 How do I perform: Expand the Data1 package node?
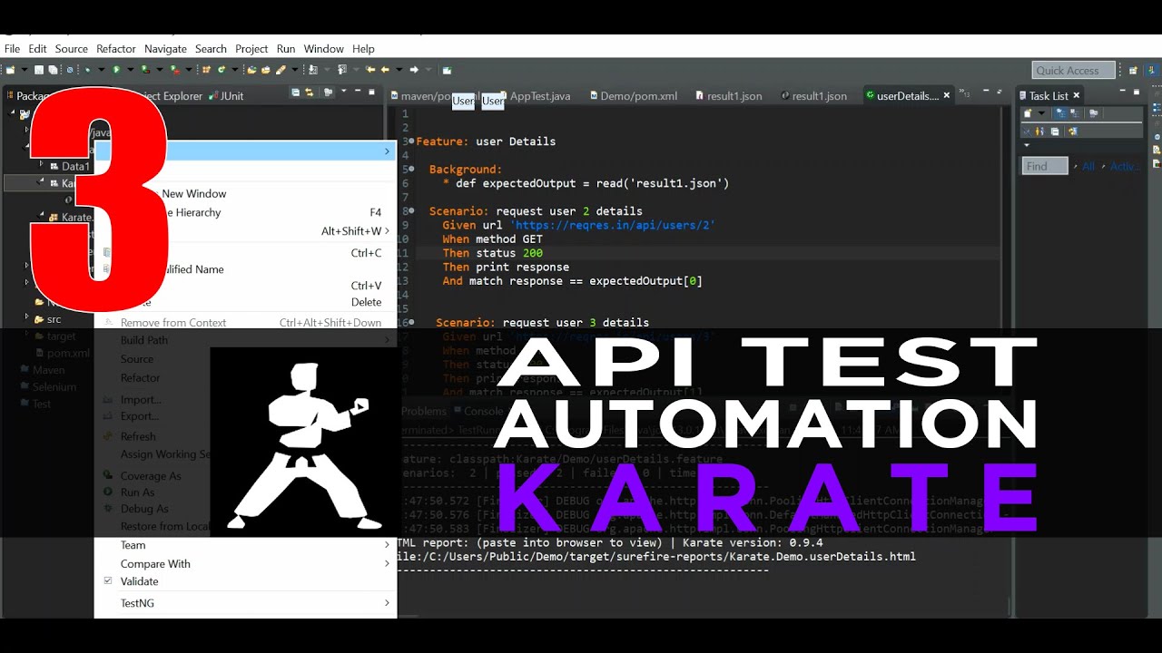(x=42, y=165)
